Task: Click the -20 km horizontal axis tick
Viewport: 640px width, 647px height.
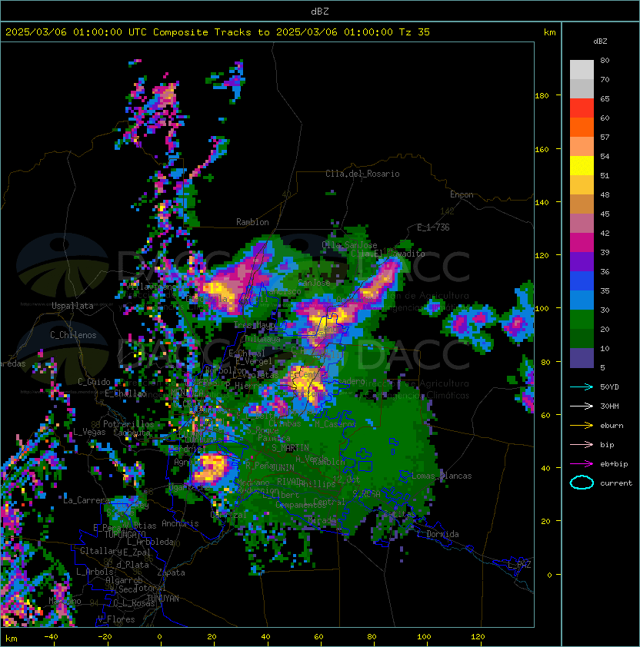Action: click(x=105, y=637)
